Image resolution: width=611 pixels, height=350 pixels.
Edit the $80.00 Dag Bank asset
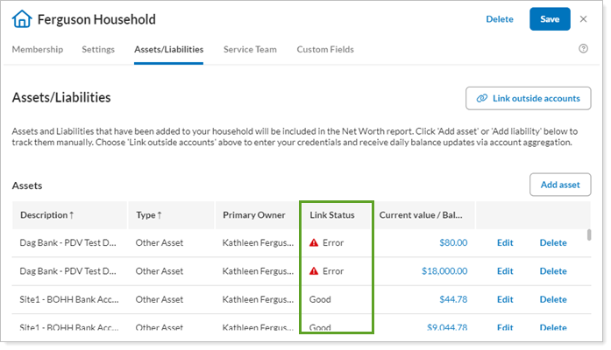tap(505, 243)
